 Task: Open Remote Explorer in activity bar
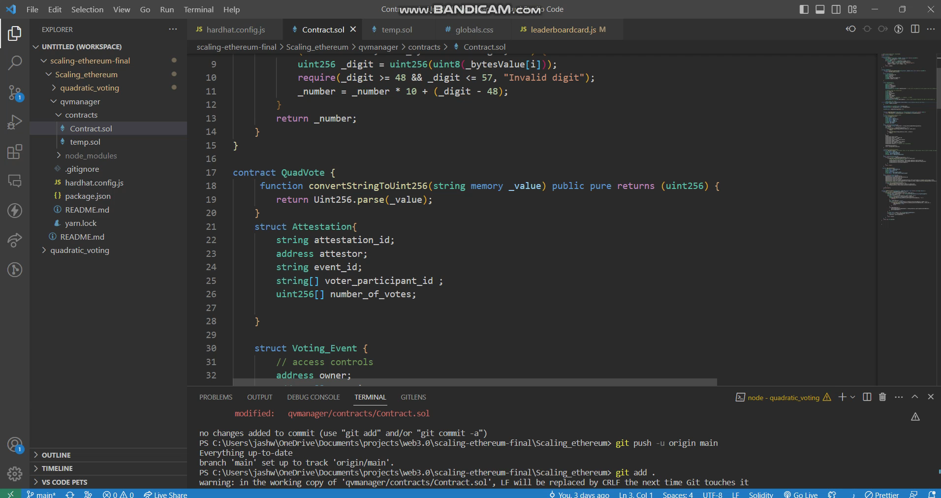tap(15, 181)
